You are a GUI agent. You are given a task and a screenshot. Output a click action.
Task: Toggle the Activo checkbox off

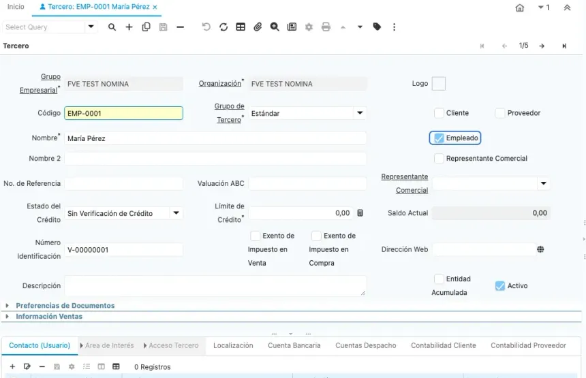pos(500,286)
